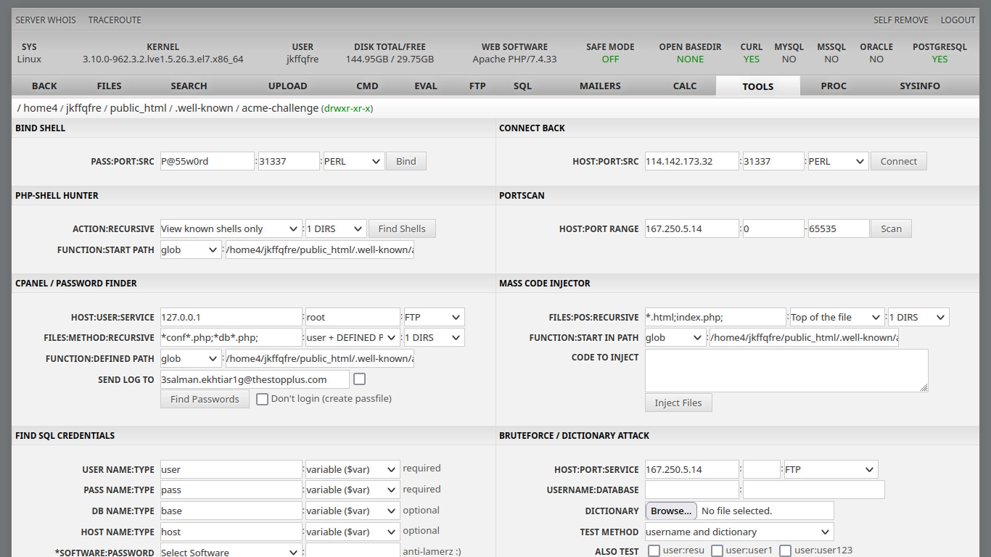Open the SQL tab

522,86
